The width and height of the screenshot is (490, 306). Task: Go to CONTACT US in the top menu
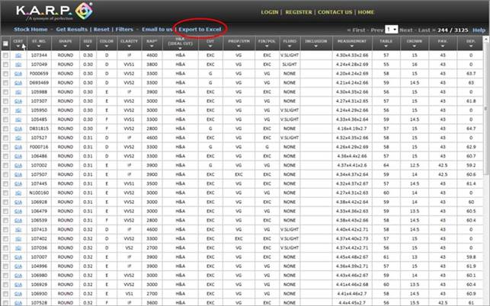point(335,13)
